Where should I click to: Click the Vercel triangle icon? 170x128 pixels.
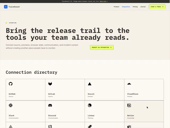tap(90, 84)
